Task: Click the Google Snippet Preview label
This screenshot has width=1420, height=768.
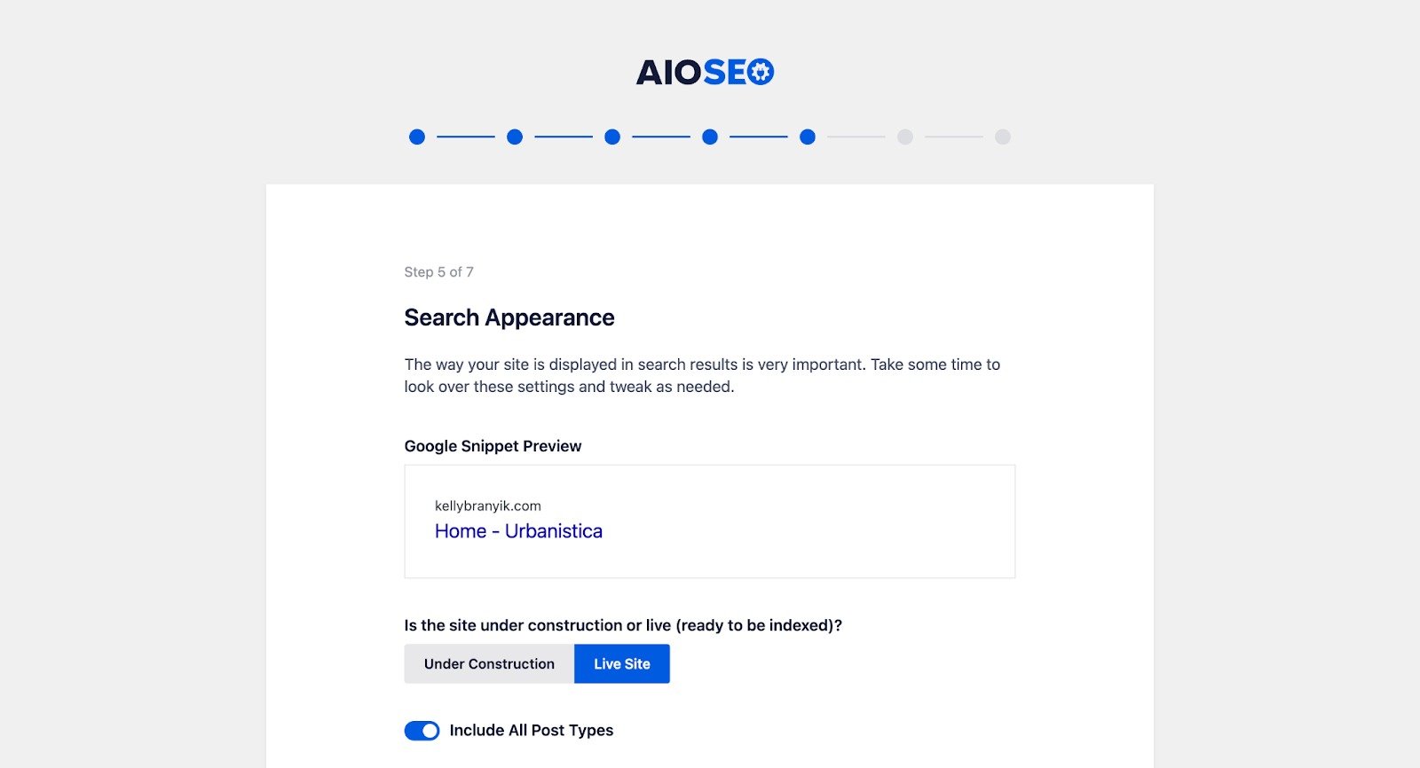Action: point(493,446)
